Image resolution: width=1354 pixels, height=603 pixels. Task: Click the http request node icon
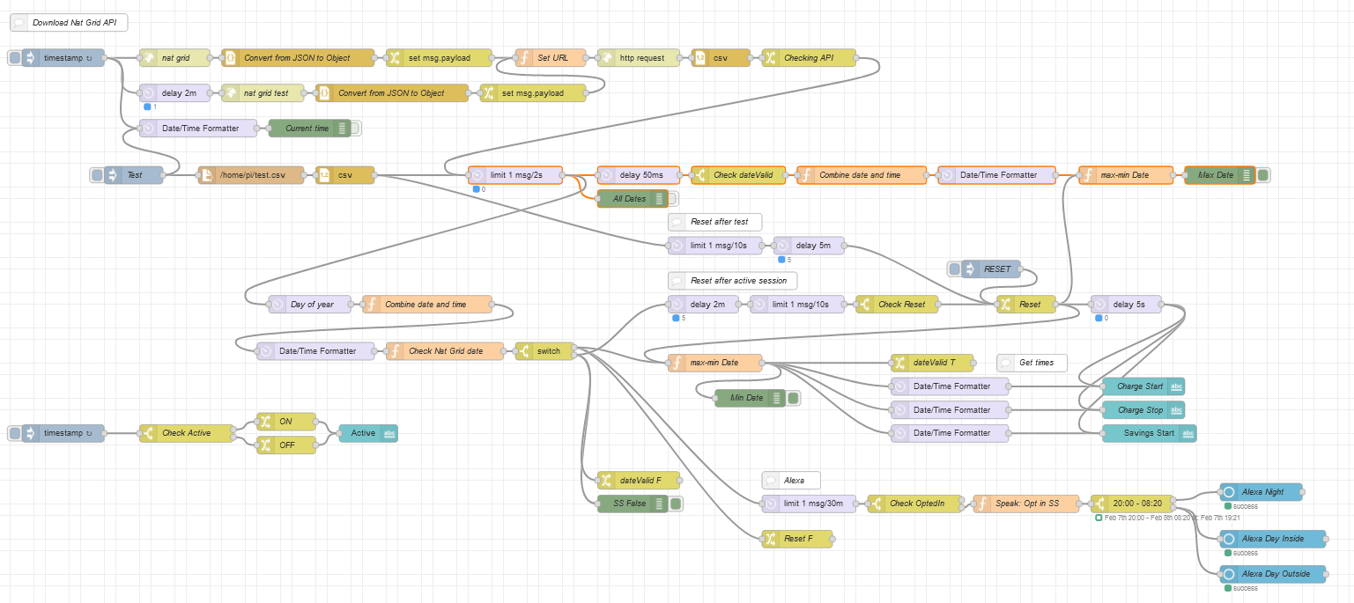[606, 58]
